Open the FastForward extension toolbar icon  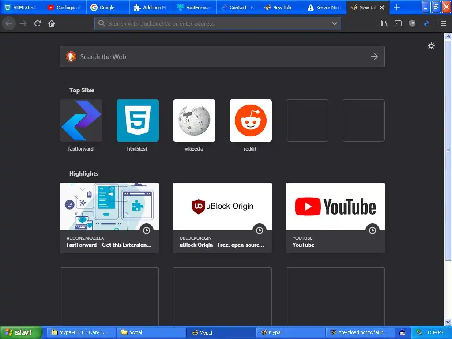tap(427, 23)
